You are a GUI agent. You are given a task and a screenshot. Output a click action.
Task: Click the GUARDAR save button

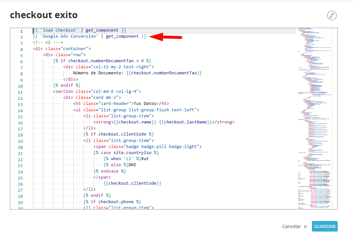(x=325, y=226)
